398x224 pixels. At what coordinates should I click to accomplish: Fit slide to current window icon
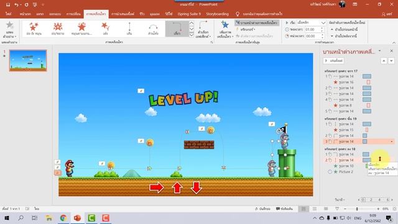tap(394, 209)
